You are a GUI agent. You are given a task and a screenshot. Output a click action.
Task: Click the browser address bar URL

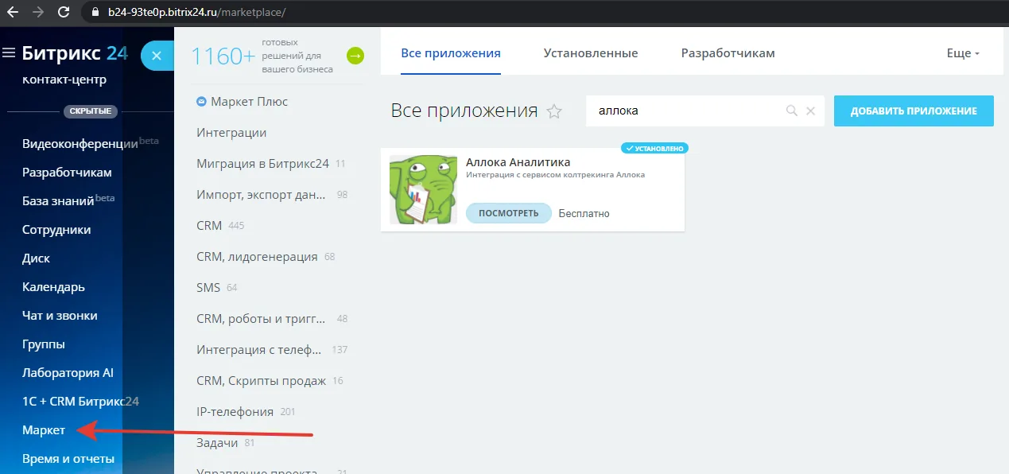pyautogui.click(x=196, y=13)
